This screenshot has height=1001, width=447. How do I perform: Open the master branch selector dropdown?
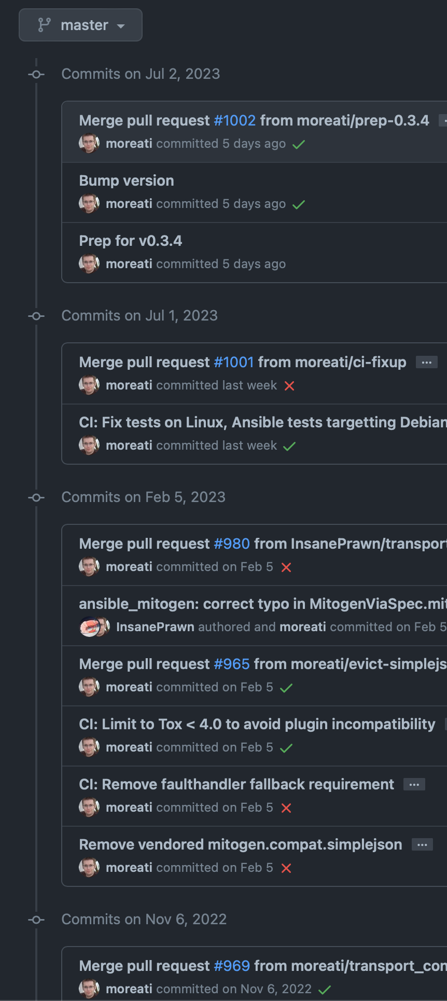80,24
